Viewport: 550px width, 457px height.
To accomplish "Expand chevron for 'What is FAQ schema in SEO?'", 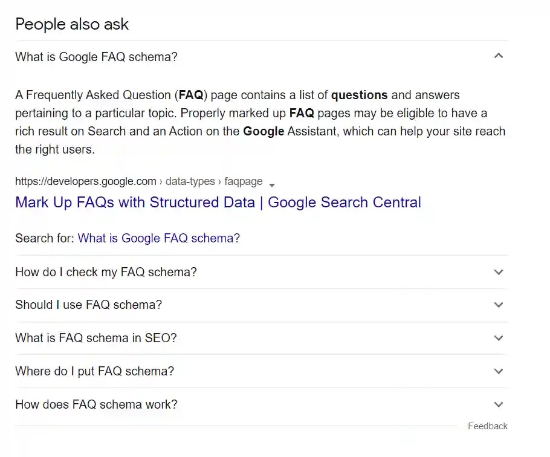I will [x=498, y=338].
